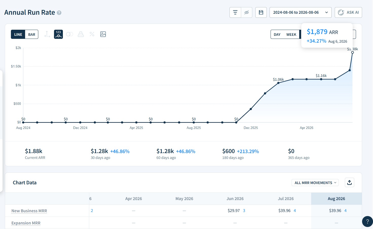Click the $0 365 days ago value
Viewport: 373px width, 229px height.
pyautogui.click(x=291, y=151)
